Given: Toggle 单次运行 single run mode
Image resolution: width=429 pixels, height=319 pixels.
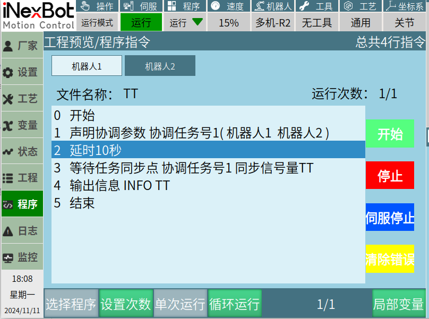Looking at the screenshot, I should pos(180,304).
